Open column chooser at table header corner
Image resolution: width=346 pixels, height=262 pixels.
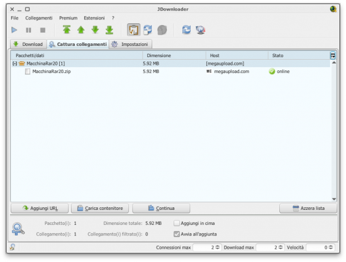[x=333, y=55]
